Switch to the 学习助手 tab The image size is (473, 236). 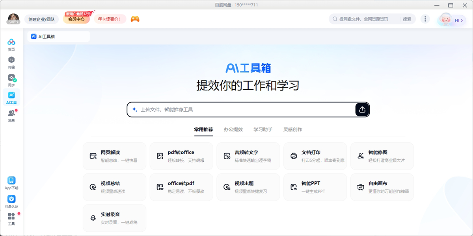pos(263,129)
